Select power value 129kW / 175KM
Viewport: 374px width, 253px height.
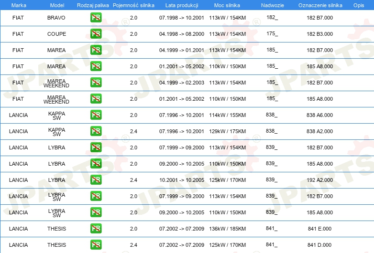227,131
